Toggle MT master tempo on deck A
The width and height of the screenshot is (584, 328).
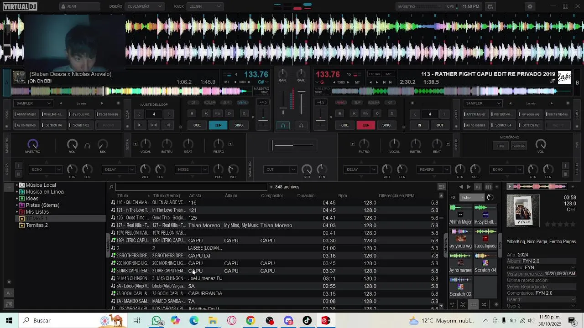[227, 82]
